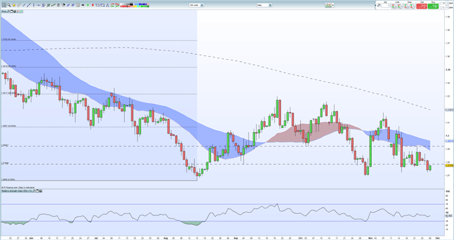Tick the L checkbox beside Buy button
Image resolution: width=454 pixels, height=240 pixels.
pyautogui.click(x=441, y=7)
